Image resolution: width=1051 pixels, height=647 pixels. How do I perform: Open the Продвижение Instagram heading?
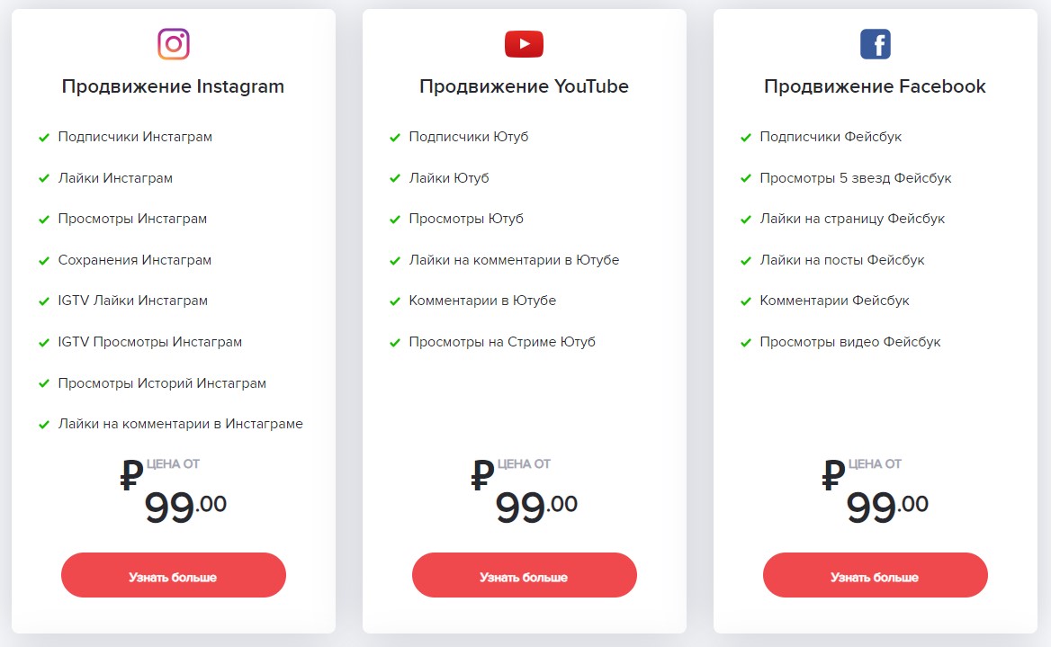pos(173,86)
